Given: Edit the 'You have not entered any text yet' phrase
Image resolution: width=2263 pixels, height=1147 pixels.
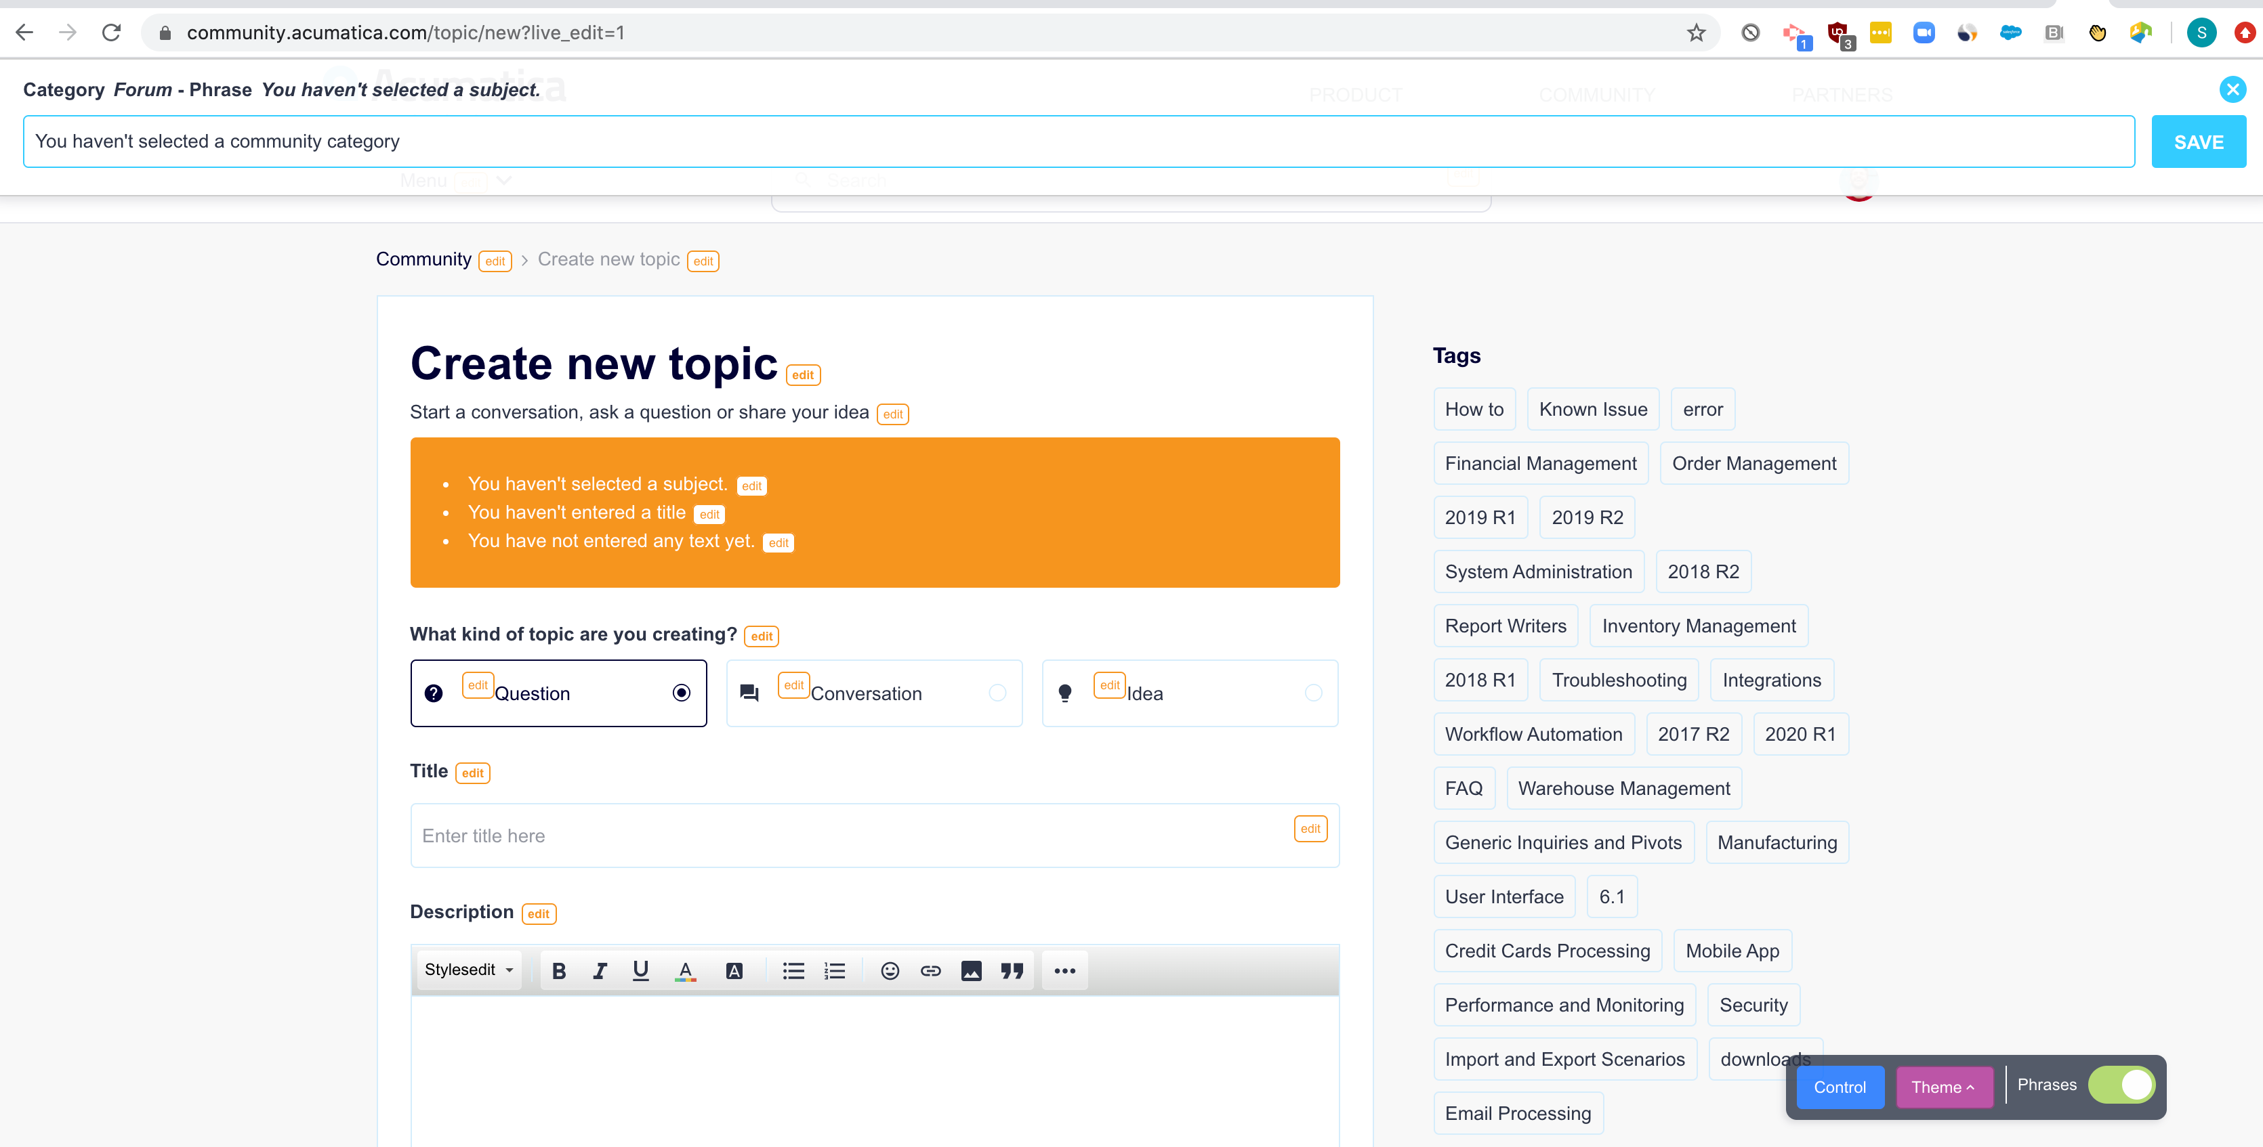Looking at the screenshot, I should click(777, 542).
